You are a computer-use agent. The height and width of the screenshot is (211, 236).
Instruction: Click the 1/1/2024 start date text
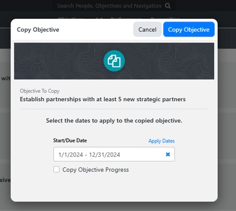coord(71,155)
